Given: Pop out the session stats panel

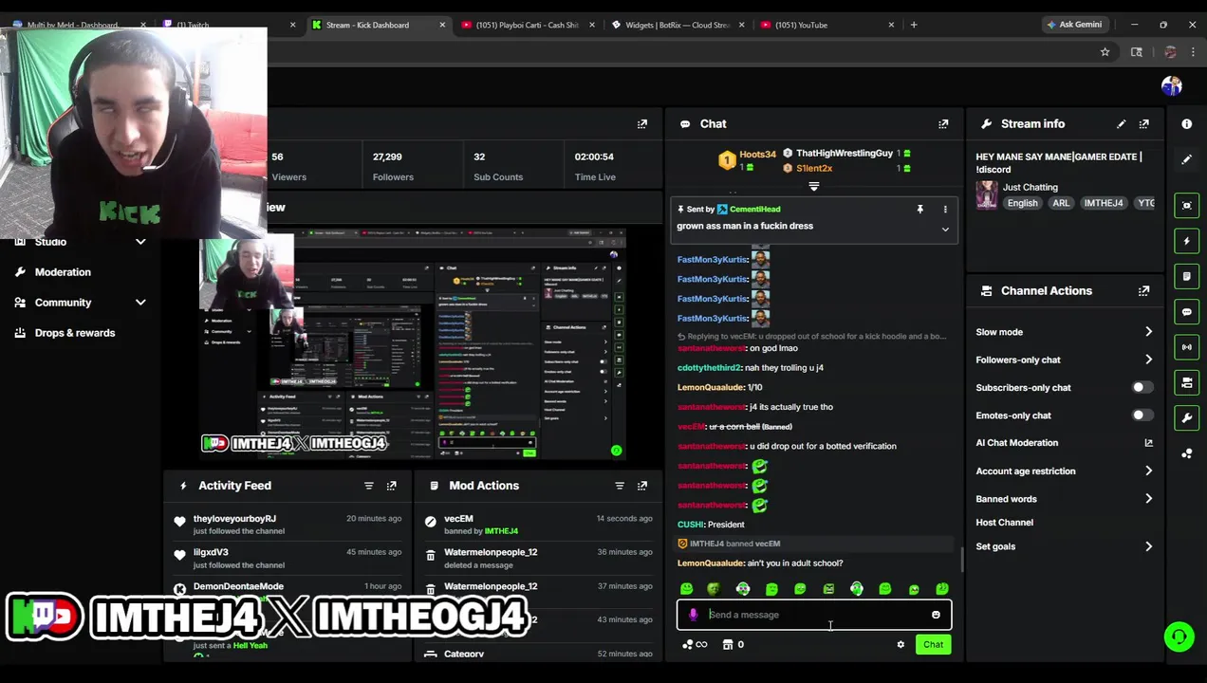Looking at the screenshot, I should click(641, 124).
